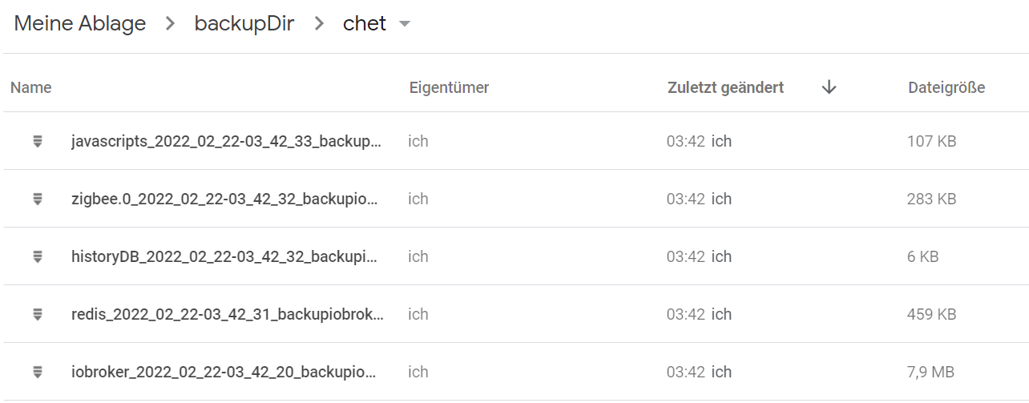Click the historyDB backup file icon

pos(37,256)
